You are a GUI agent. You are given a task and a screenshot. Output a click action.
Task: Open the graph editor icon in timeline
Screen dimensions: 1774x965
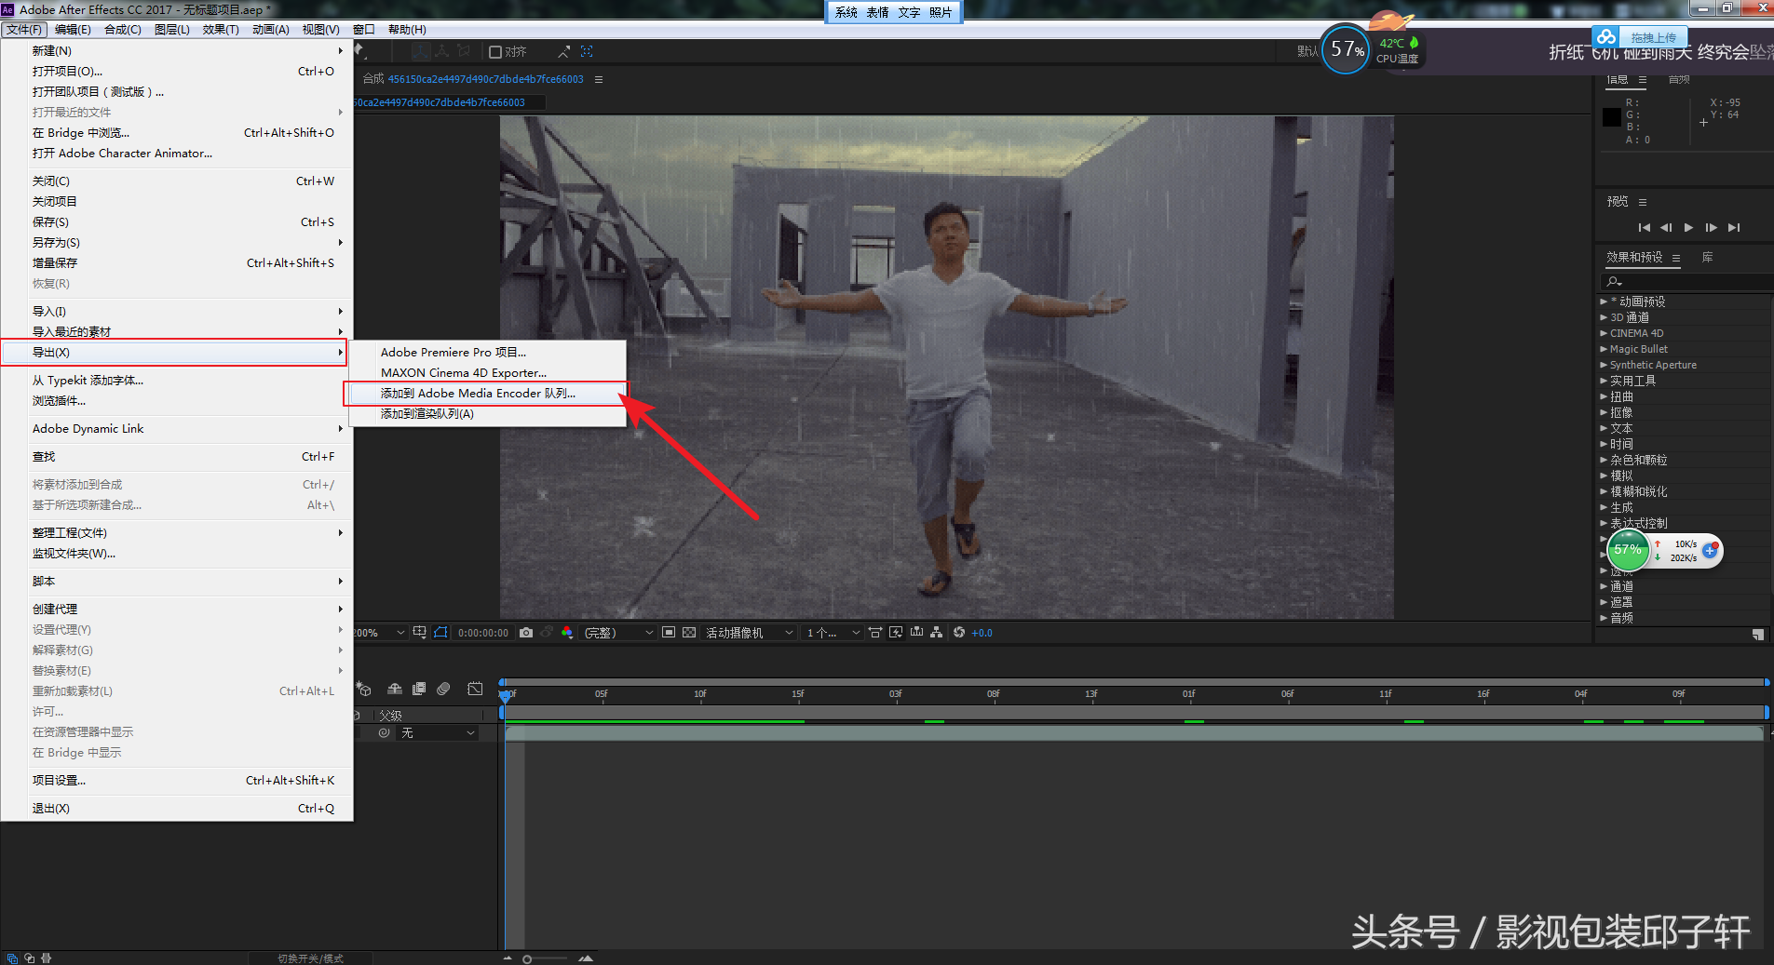(x=475, y=690)
